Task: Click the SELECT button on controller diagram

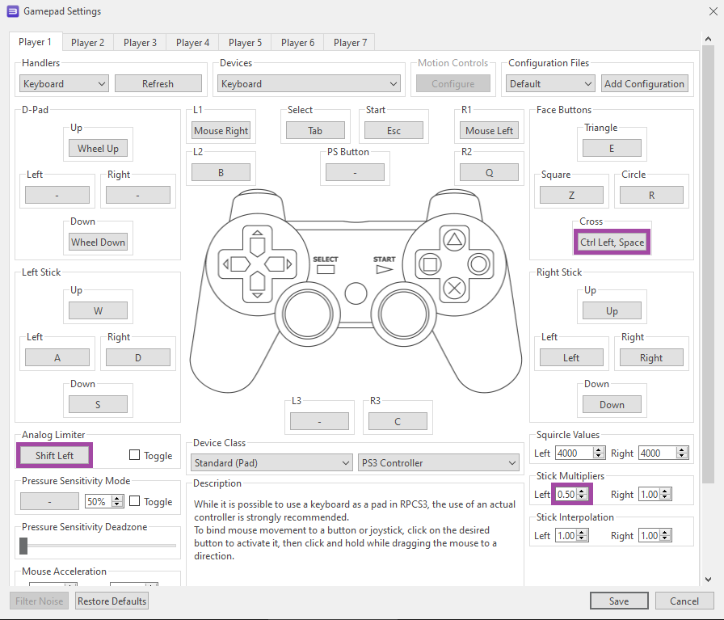Action: tap(326, 270)
